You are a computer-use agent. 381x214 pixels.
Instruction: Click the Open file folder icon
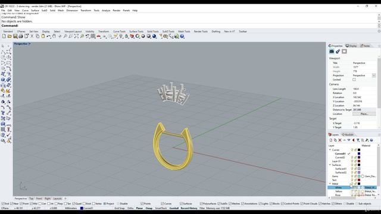[x=10, y=36]
